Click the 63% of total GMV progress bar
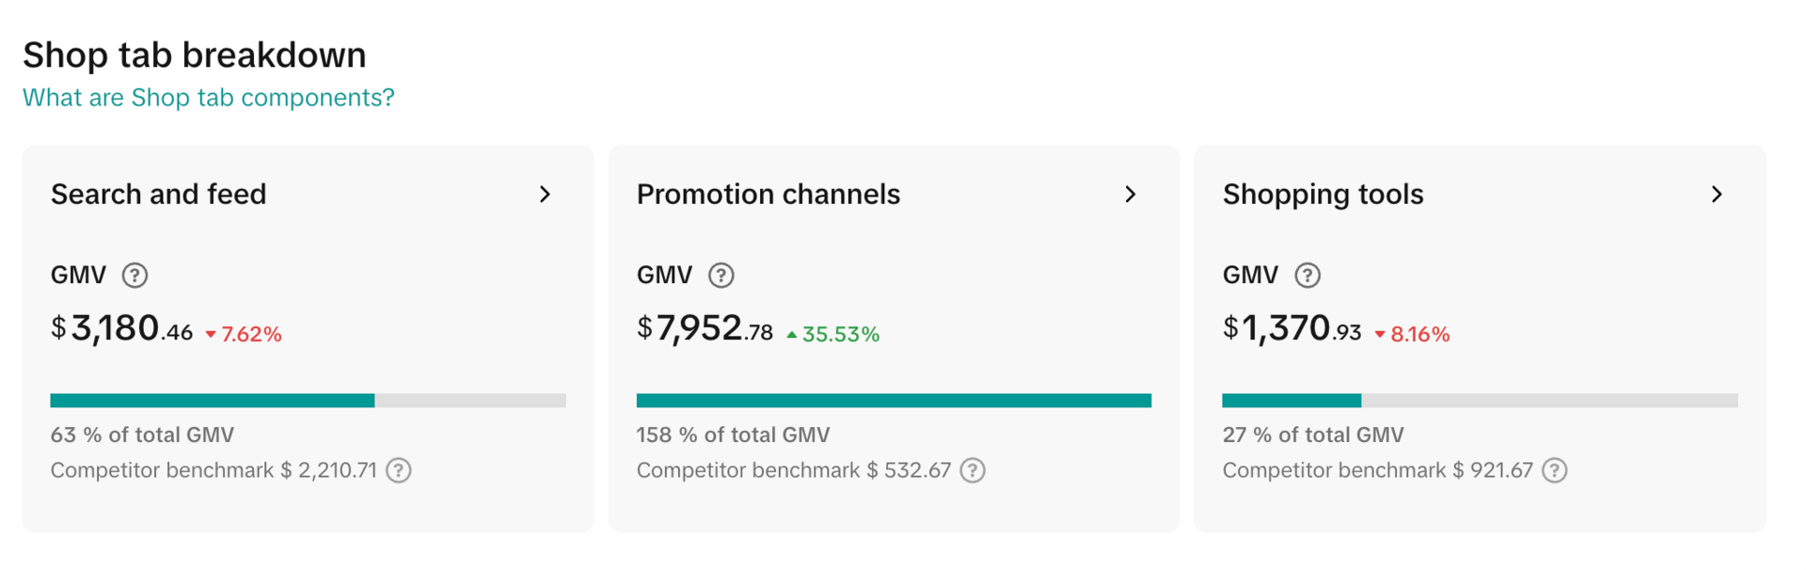 (308, 401)
